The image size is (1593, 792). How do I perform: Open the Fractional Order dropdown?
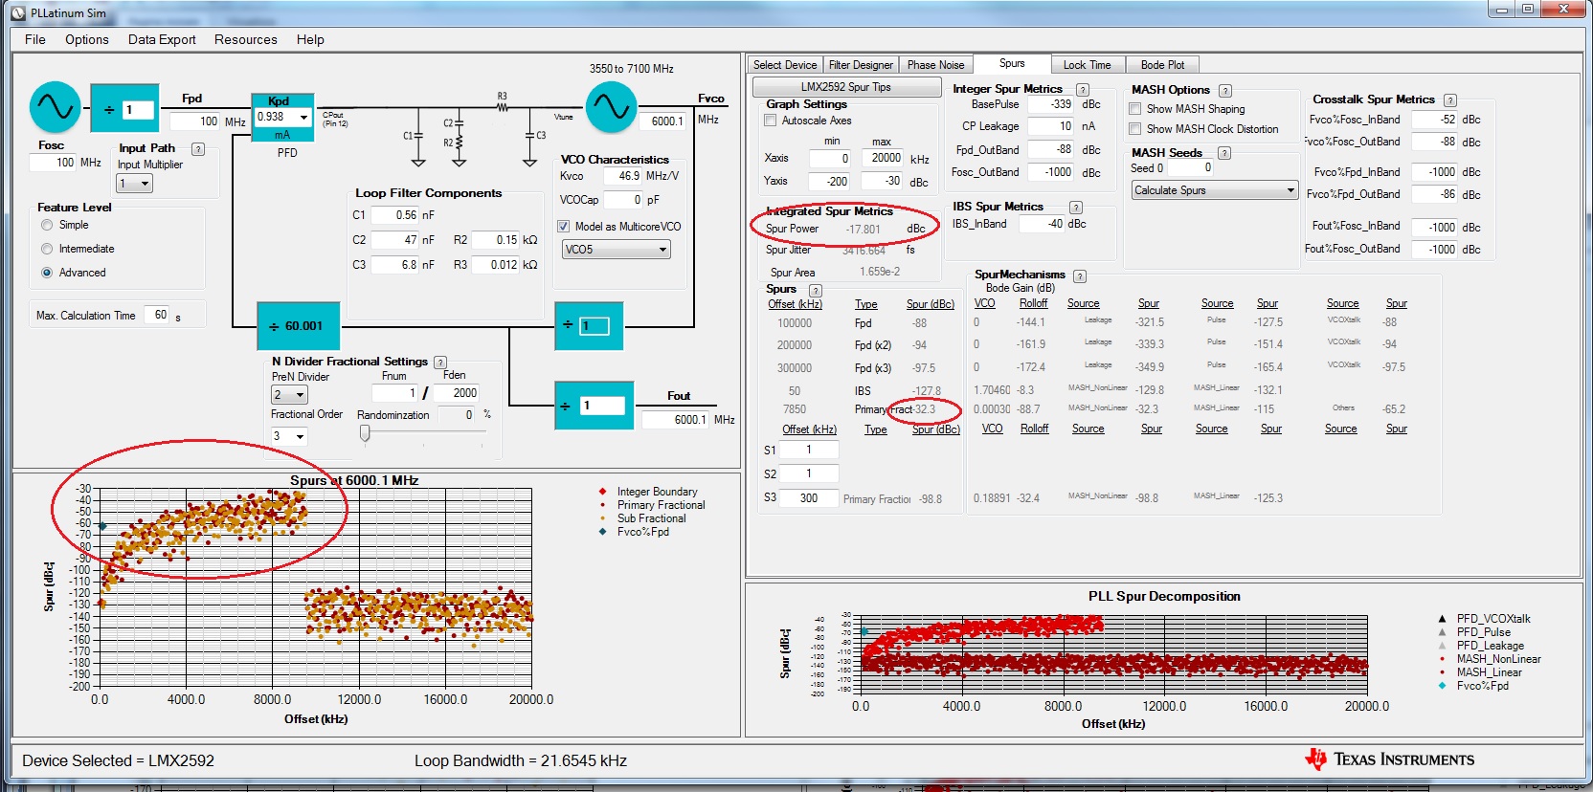pos(289,436)
